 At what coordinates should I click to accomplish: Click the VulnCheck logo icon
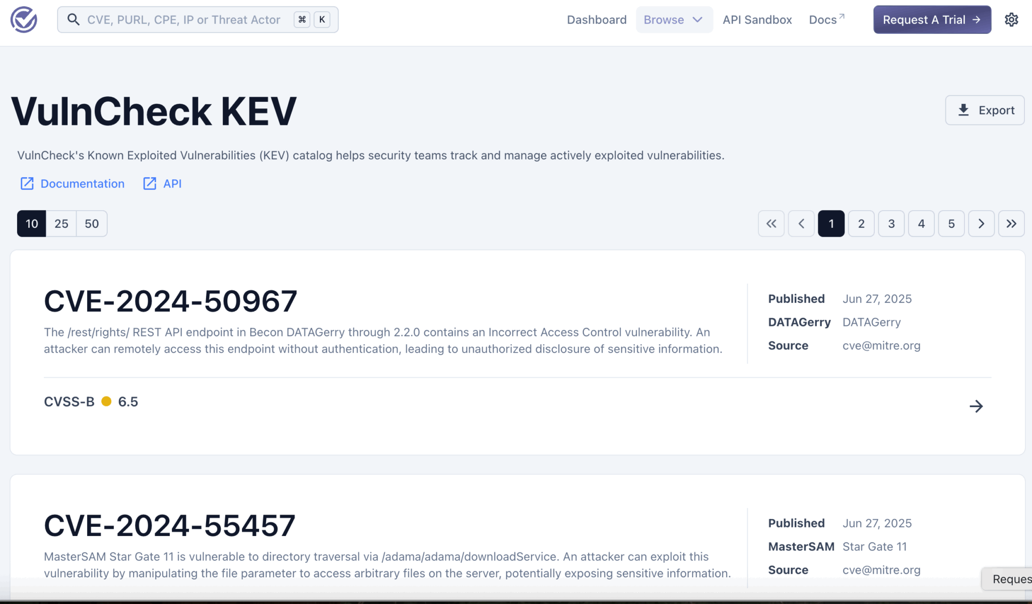(x=24, y=20)
